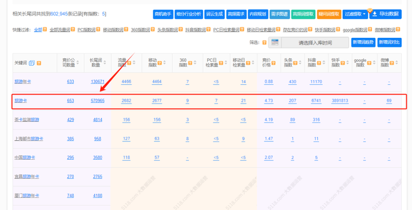Filter by PC日检索量词
The width and height of the screenshot is (412, 210).
click(226, 30)
